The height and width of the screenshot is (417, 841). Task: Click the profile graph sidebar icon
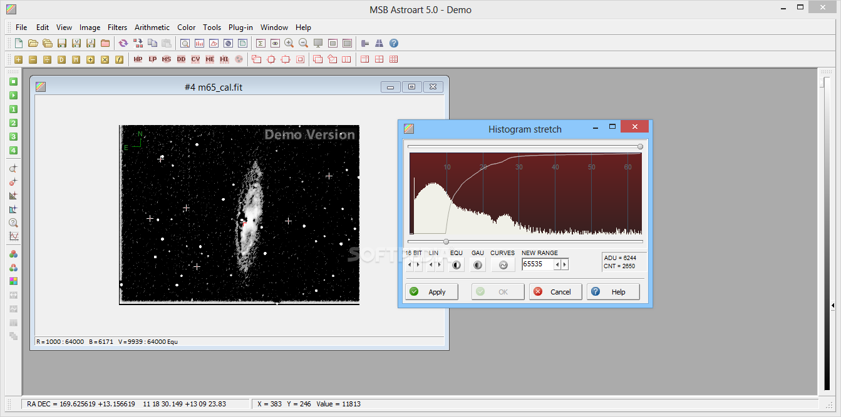(x=13, y=236)
